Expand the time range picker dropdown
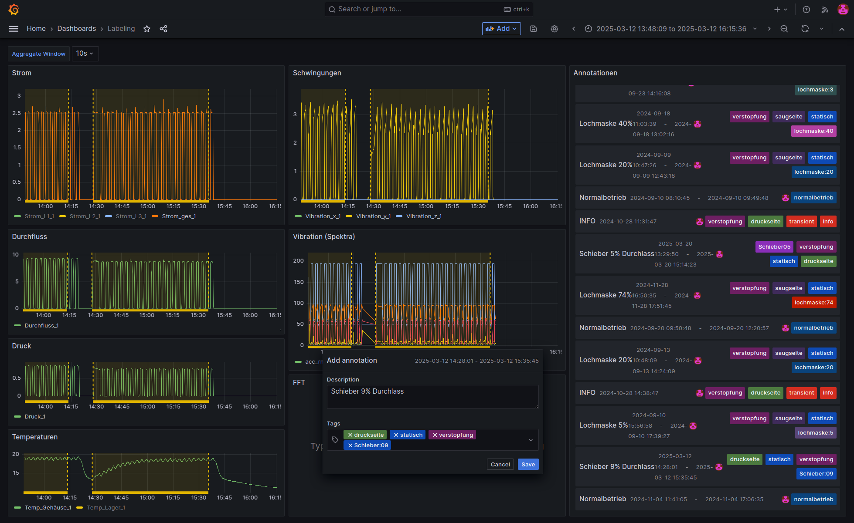The image size is (854, 523). coord(671,29)
